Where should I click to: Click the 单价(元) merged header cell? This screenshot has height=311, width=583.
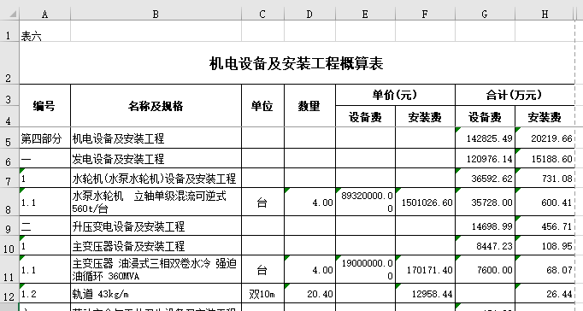[x=395, y=95]
